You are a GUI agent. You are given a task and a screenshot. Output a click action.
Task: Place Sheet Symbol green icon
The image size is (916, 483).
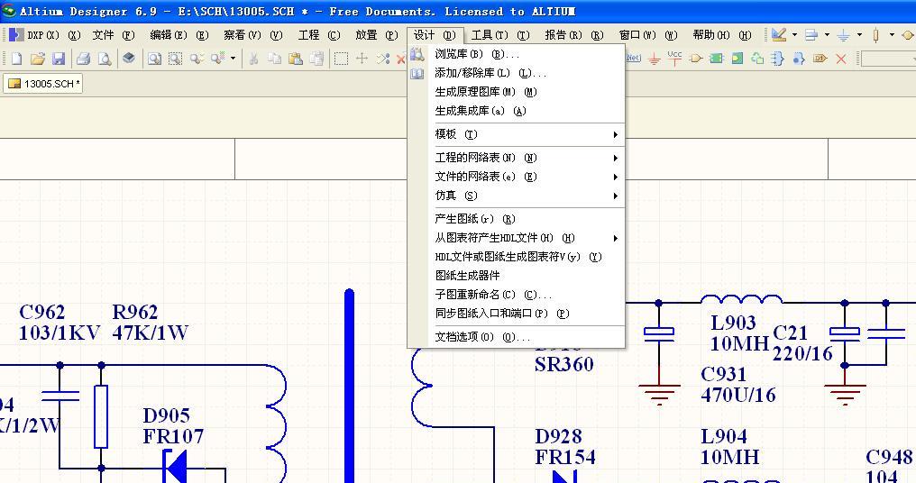(717, 59)
